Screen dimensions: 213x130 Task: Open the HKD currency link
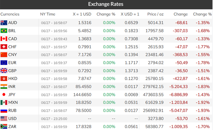tap(13, 79)
